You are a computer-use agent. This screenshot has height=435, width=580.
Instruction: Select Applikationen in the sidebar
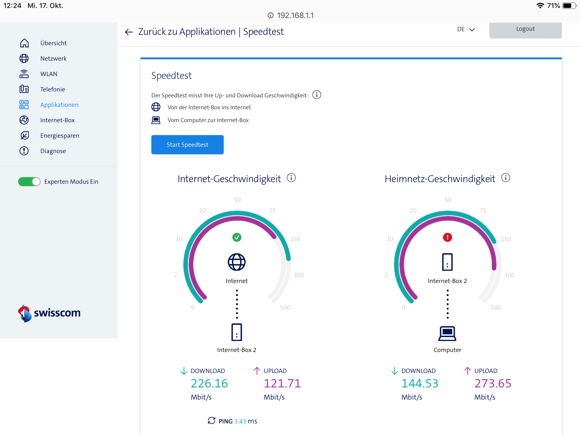59,105
